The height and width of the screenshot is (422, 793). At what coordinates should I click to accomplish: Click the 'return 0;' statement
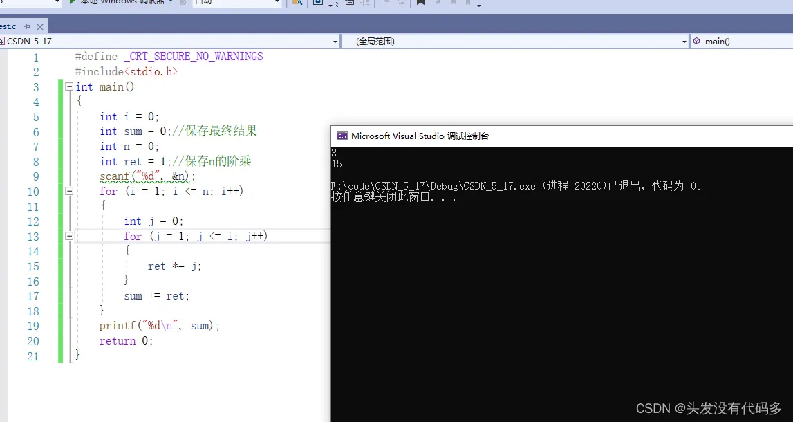(126, 341)
